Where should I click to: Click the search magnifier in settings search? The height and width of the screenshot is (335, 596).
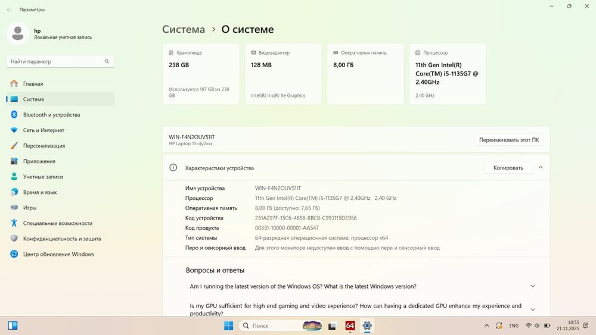107,61
